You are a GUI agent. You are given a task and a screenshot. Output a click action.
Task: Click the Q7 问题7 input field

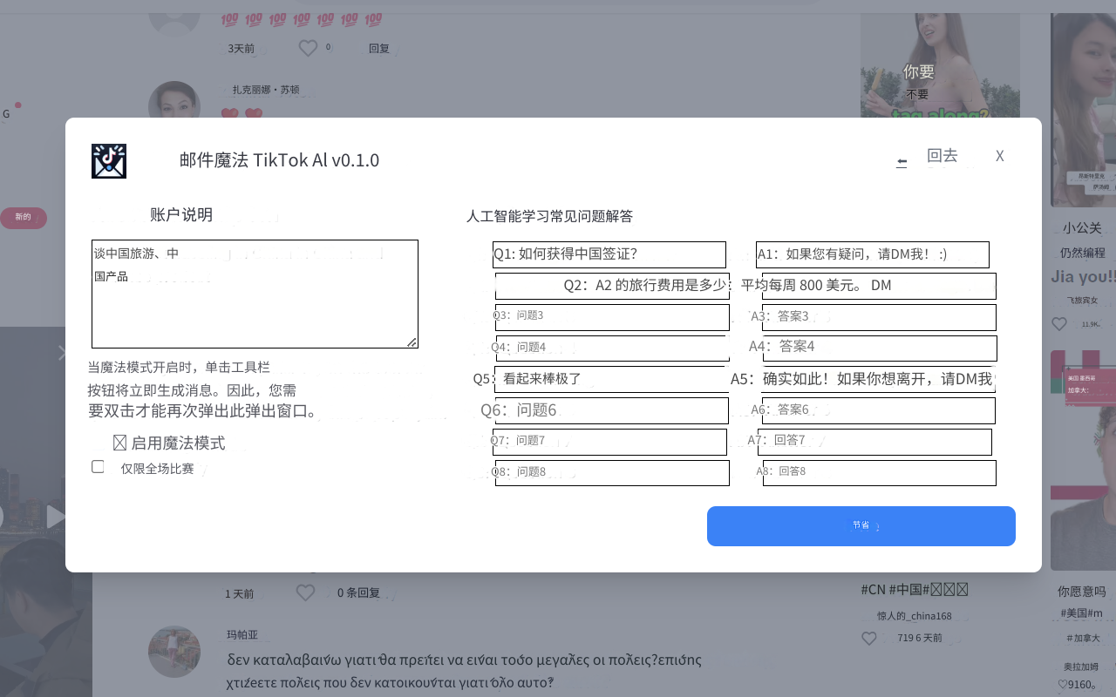609,442
